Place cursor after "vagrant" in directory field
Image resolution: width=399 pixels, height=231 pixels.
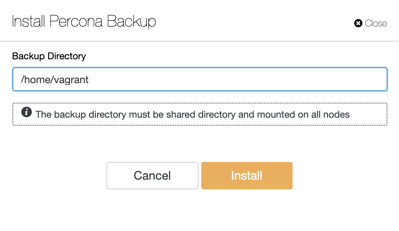tap(89, 80)
